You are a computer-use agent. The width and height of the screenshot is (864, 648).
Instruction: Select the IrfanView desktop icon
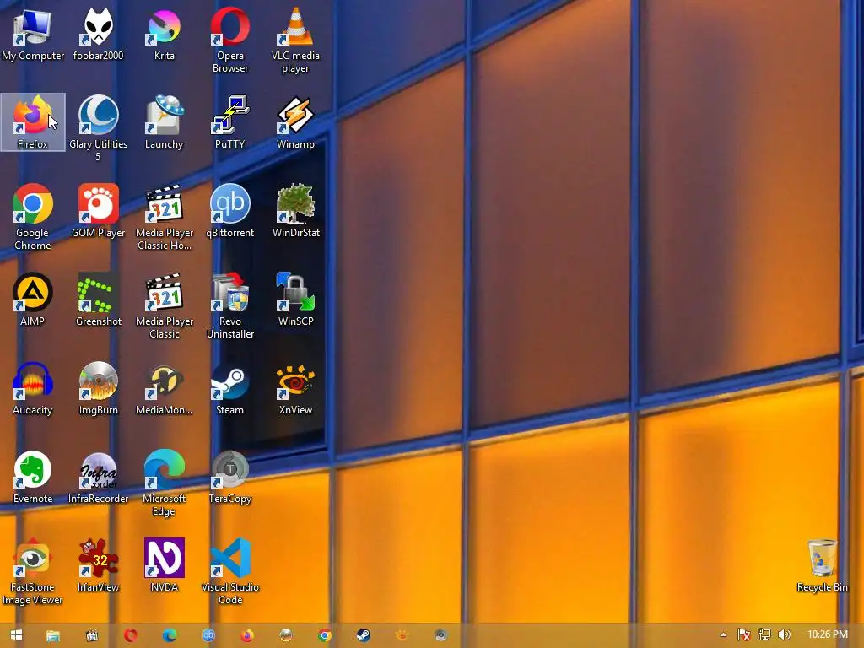(98, 565)
